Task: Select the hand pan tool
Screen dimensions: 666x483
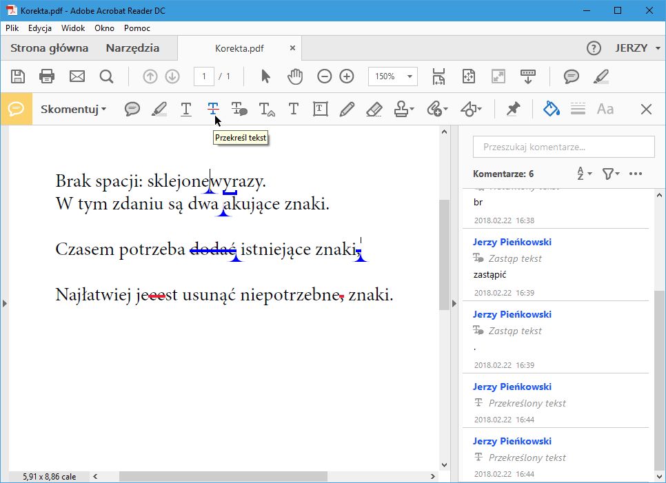Action: pos(295,76)
